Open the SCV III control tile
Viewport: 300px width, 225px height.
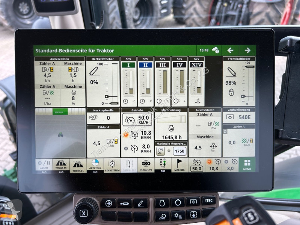click(163, 82)
